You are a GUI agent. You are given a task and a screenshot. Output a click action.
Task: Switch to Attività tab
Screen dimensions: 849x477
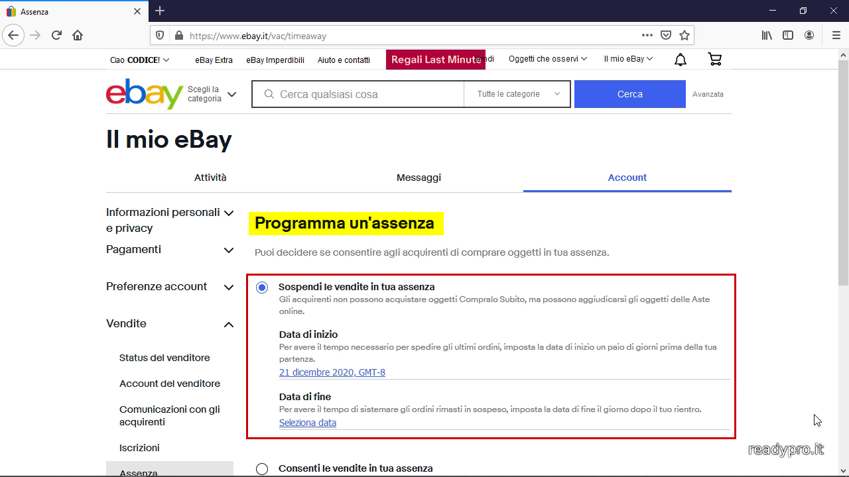point(210,178)
